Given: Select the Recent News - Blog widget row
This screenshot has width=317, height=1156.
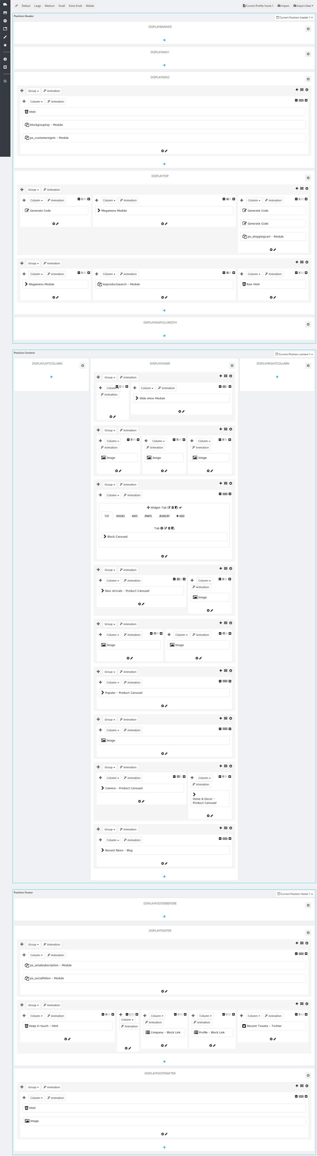Looking at the screenshot, I should [164, 850].
